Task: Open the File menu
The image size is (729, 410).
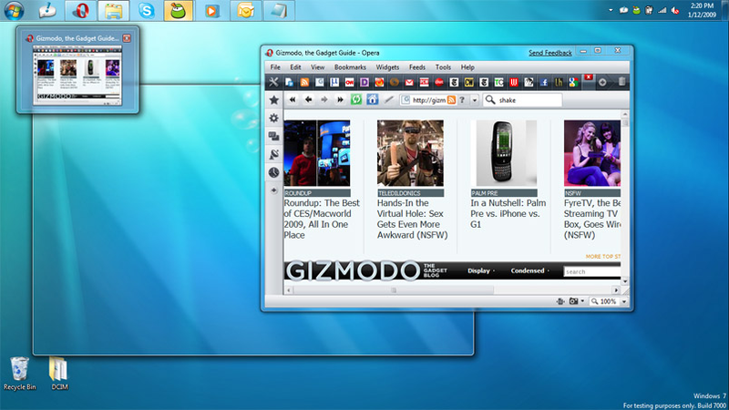Action: point(275,67)
